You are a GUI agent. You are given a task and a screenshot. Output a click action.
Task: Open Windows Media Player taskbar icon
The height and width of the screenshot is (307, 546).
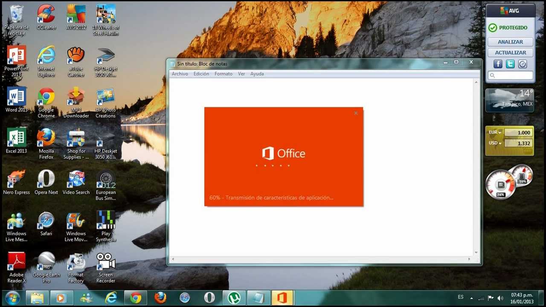(62, 298)
